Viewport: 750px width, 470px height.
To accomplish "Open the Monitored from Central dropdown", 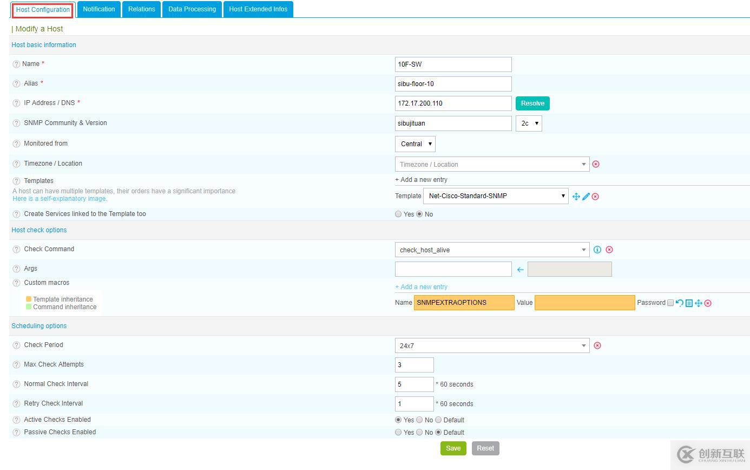I will (x=415, y=144).
